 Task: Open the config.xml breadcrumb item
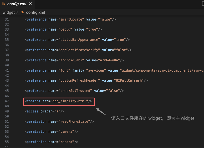pos(35,12)
